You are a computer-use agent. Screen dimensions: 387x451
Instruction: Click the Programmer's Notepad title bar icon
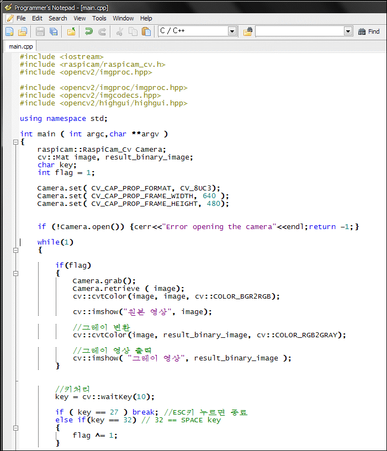coord(8,7)
